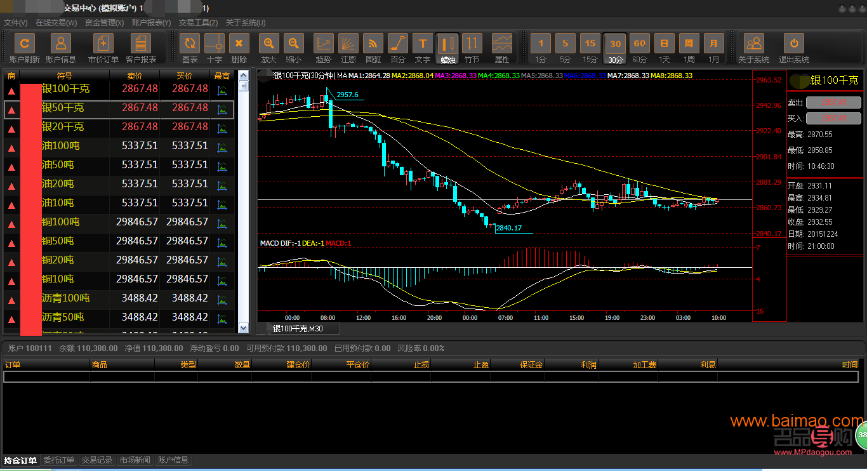Screen dimensions: 867x471
Task: Click the 账户刷新 account refresh icon
Action: click(x=24, y=44)
